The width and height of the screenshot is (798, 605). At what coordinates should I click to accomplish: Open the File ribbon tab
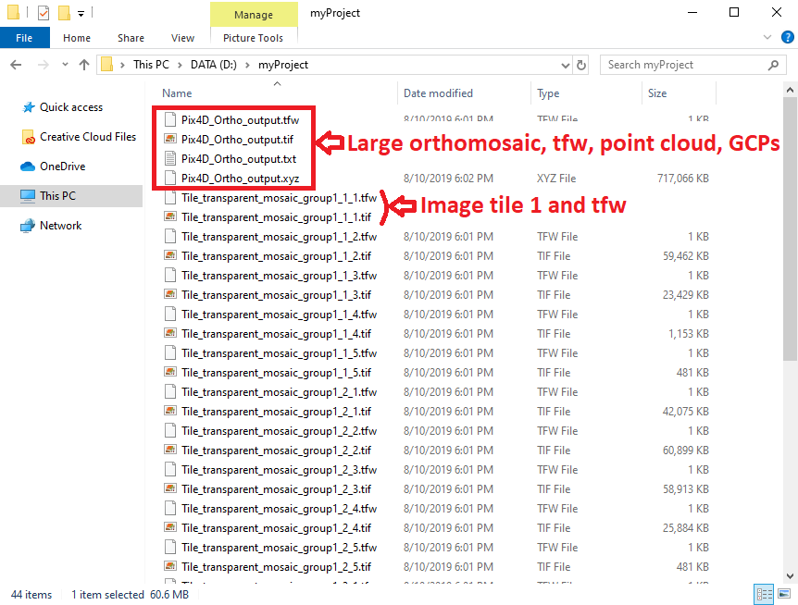click(24, 38)
